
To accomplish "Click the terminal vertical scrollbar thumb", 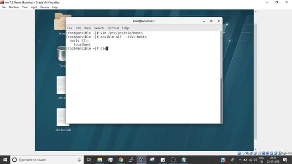I will [221, 100].
